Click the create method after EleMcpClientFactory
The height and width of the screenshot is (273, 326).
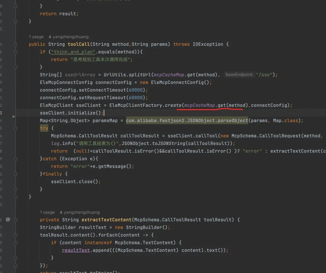[x=173, y=105]
